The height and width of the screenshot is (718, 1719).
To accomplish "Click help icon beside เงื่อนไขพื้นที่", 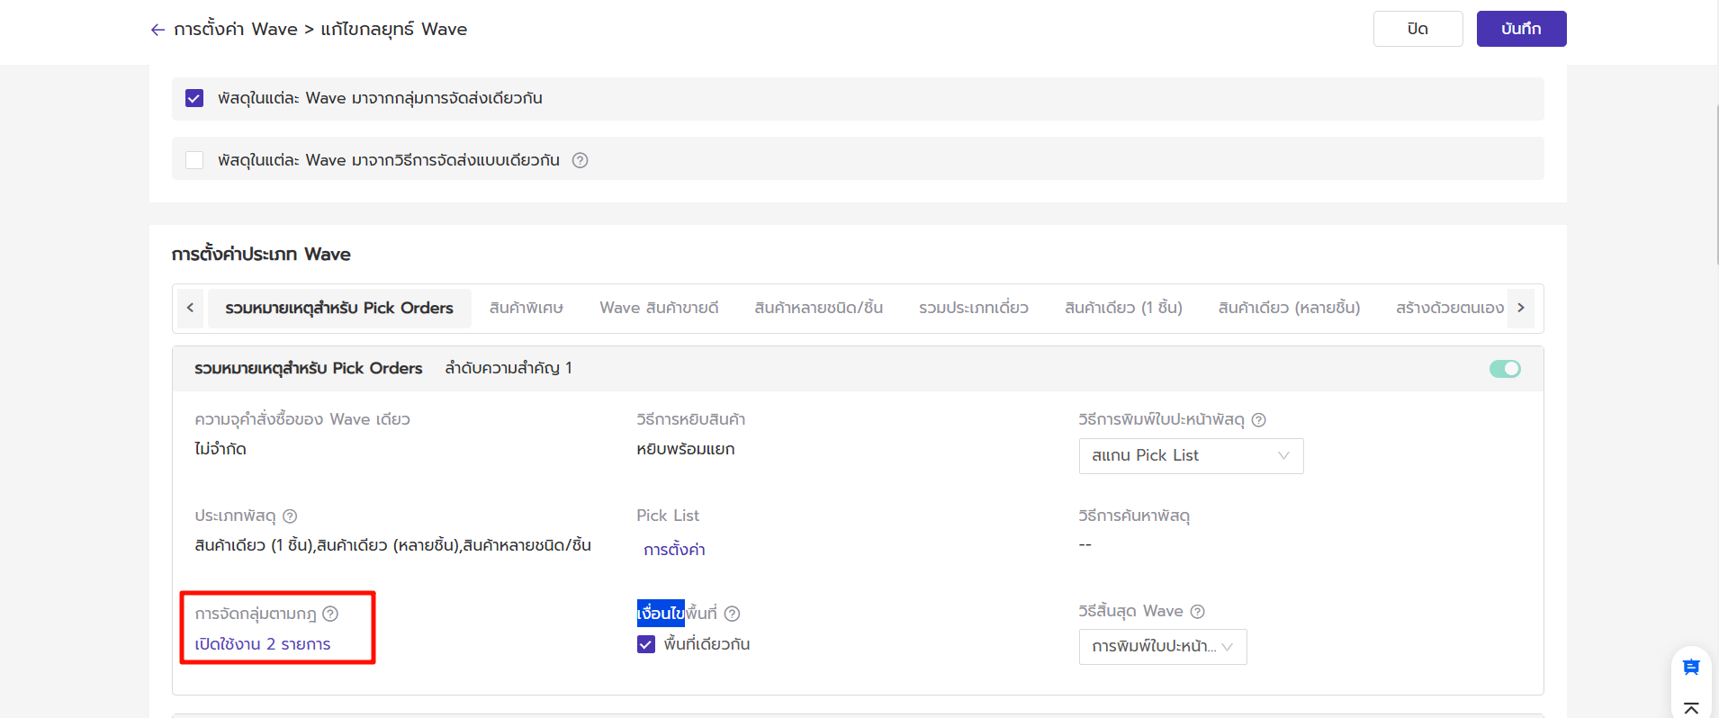I will click(732, 614).
